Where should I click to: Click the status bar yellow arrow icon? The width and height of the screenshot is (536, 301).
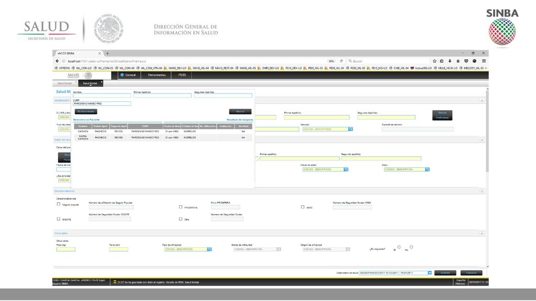(x=115, y=282)
